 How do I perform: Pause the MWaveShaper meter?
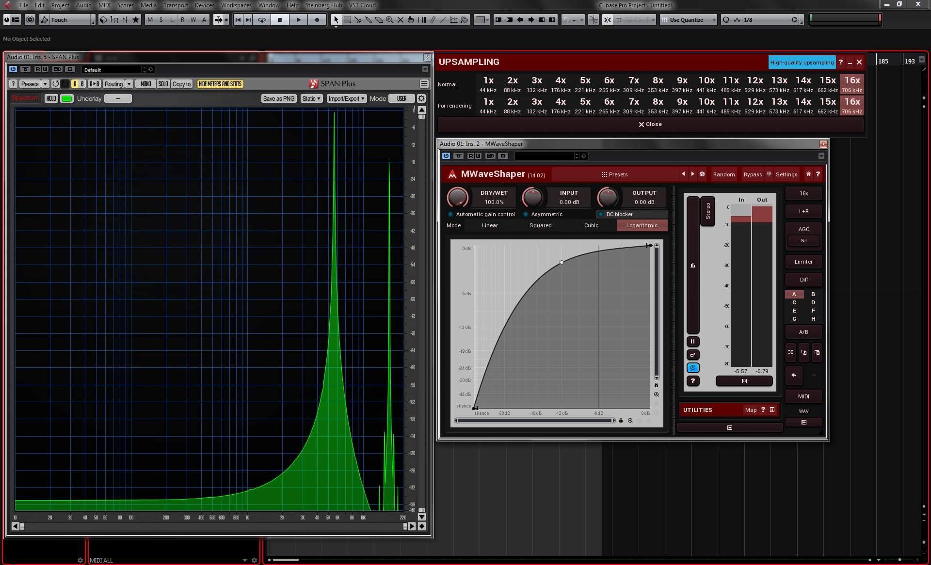tap(692, 342)
